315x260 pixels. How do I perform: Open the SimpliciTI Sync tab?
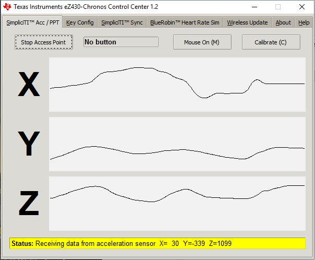point(122,22)
